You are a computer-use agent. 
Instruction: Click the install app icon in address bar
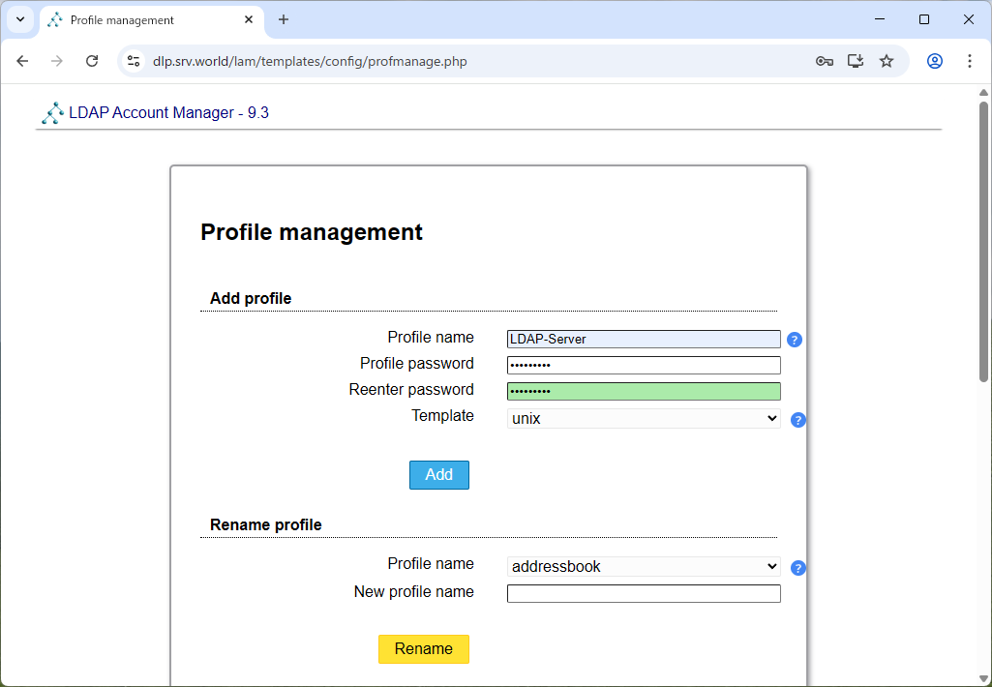[x=856, y=61]
